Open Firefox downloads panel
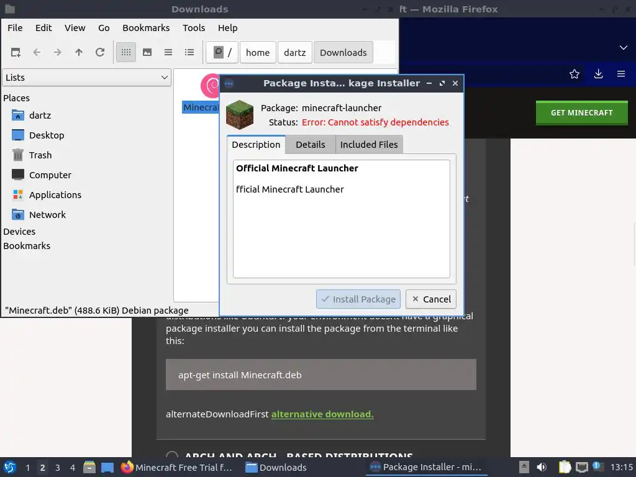The width and height of the screenshot is (636, 477). (598, 74)
